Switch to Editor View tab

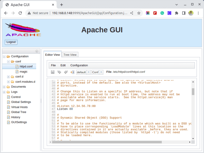tap(53, 55)
